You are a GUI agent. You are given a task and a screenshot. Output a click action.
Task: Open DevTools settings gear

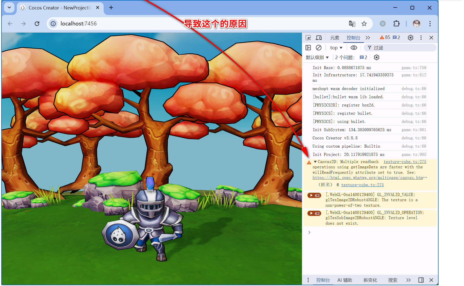pyautogui.click(x=411, y=38)
